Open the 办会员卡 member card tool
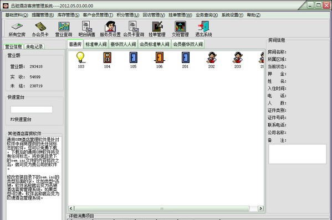 [40, 29]
